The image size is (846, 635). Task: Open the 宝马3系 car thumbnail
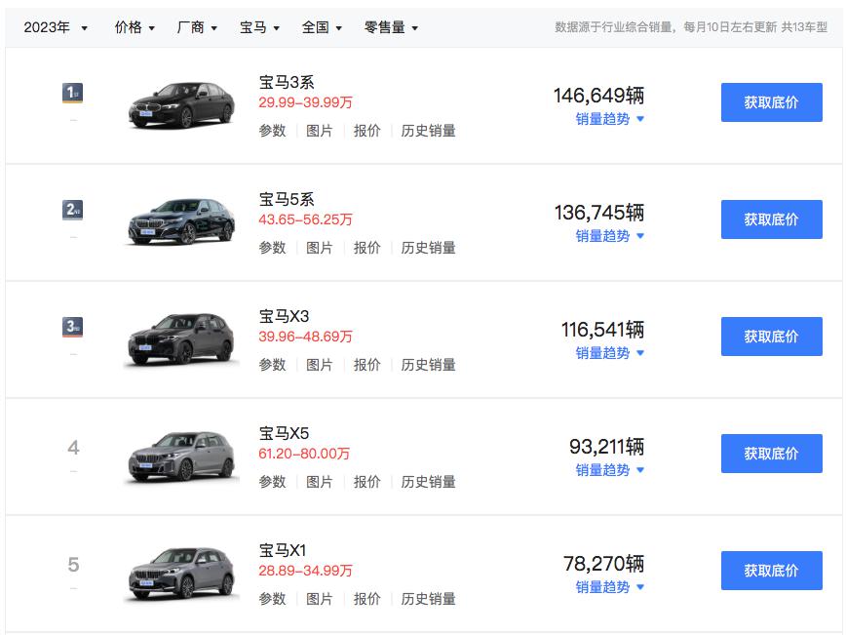[182, 103]
